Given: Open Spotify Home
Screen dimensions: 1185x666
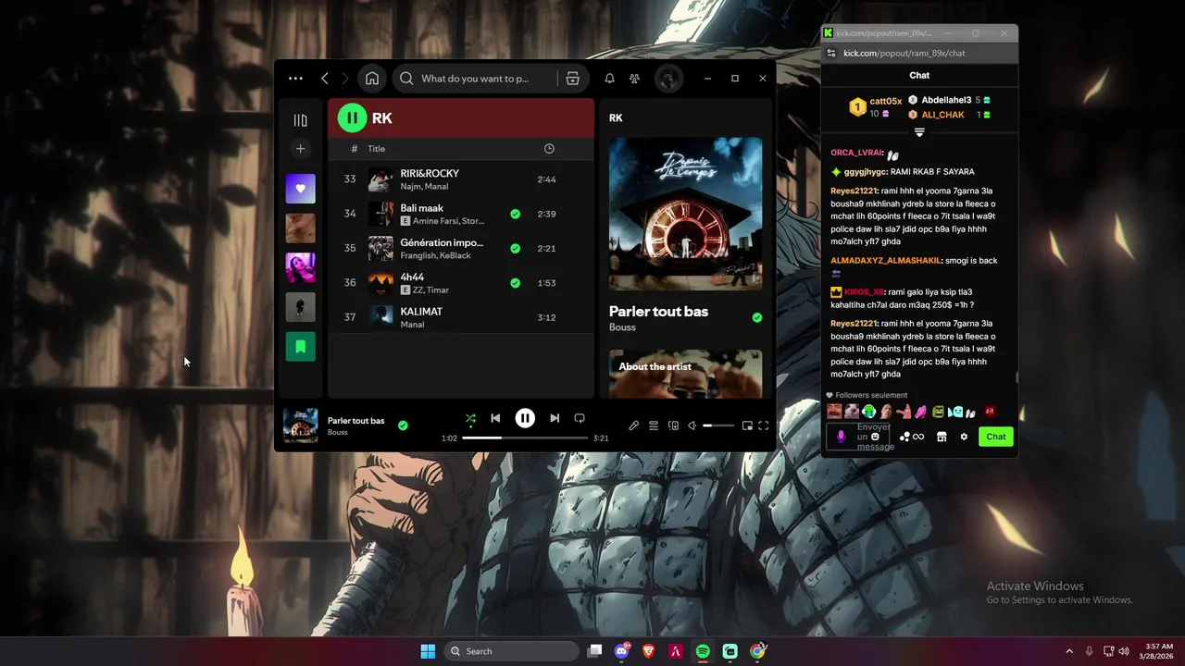Looking at the screenshot, I should 372,79.
